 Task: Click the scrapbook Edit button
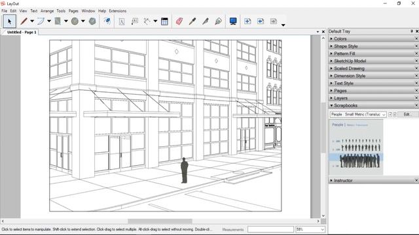point(407,114)
